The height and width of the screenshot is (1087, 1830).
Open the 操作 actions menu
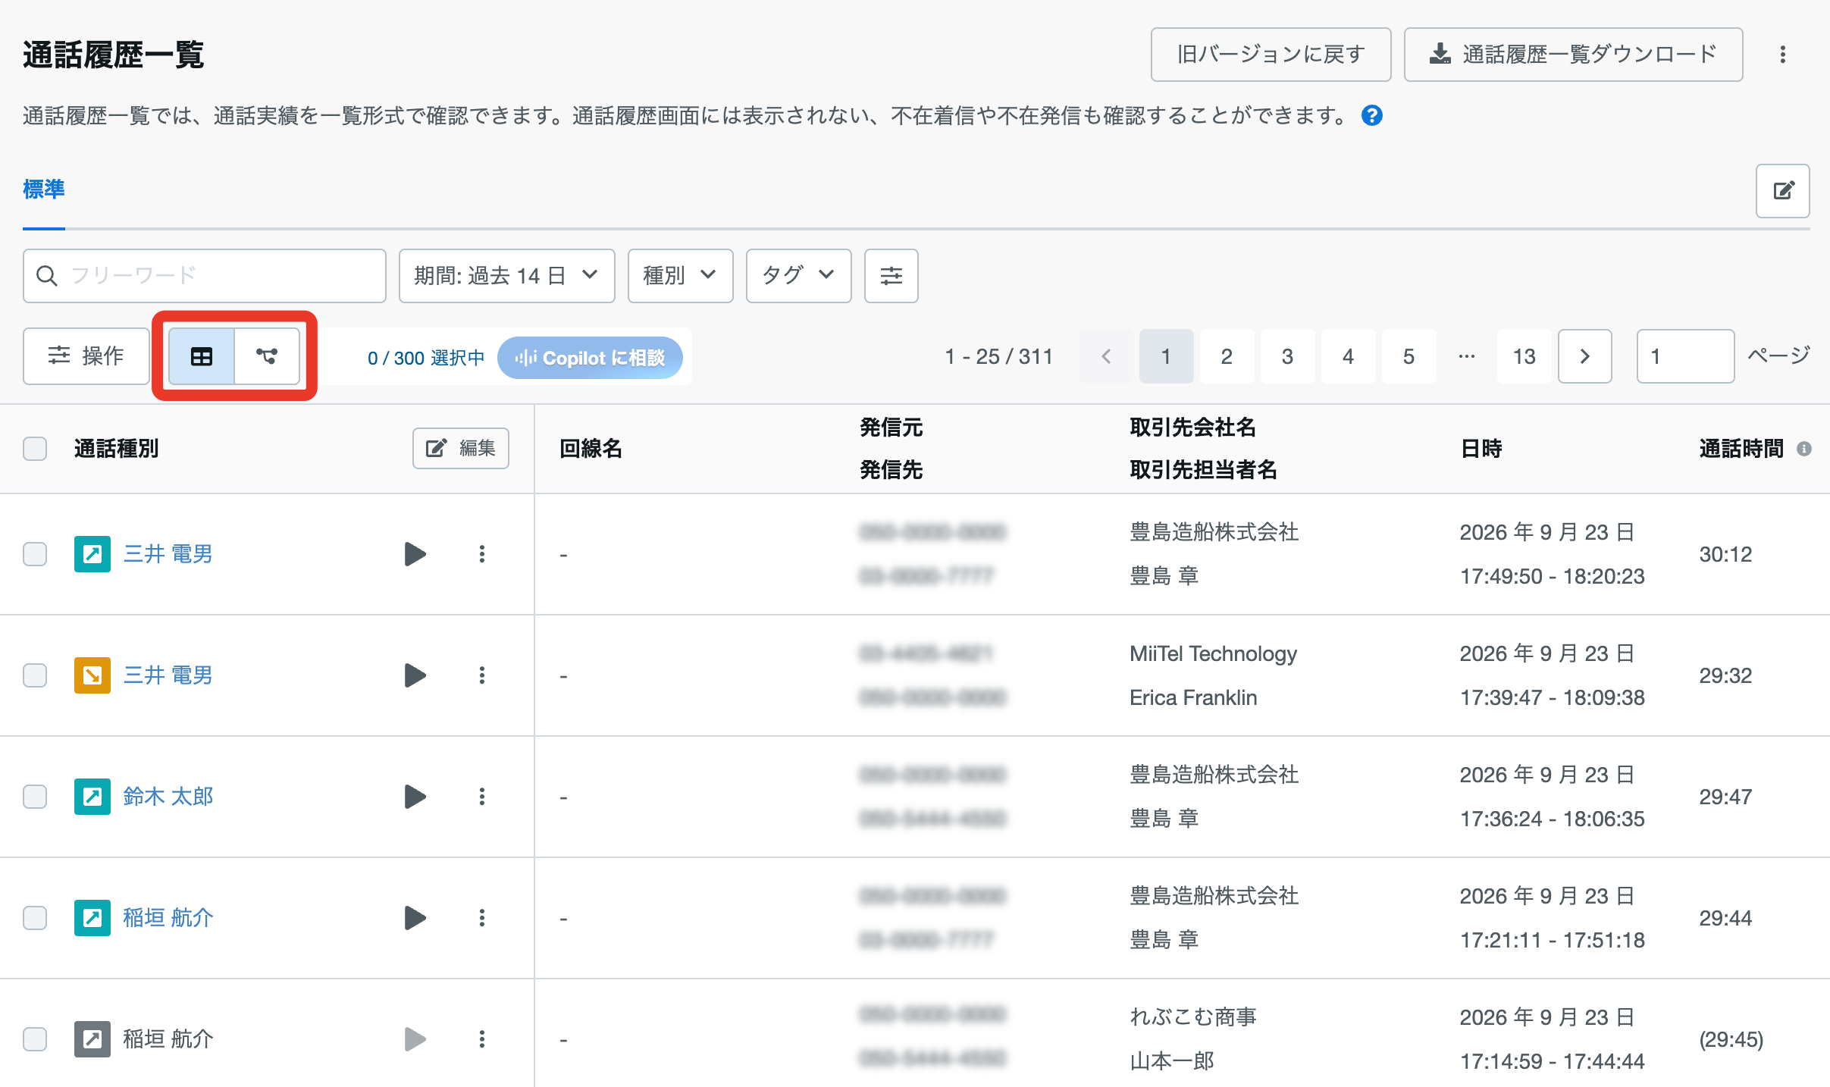point(86,356)
